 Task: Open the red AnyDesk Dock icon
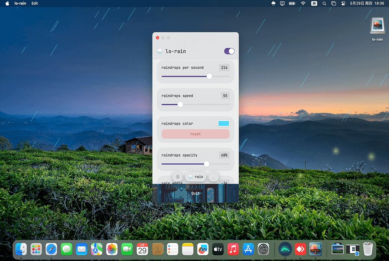pos(300,249)
